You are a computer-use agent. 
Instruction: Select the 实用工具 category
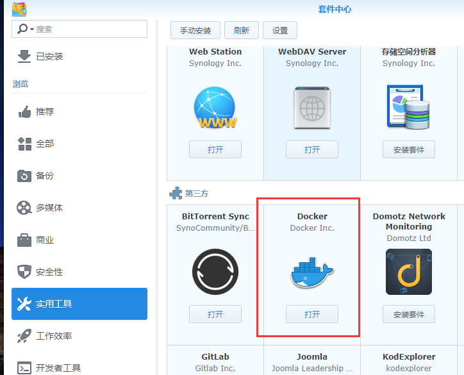(x=79, y=304)
